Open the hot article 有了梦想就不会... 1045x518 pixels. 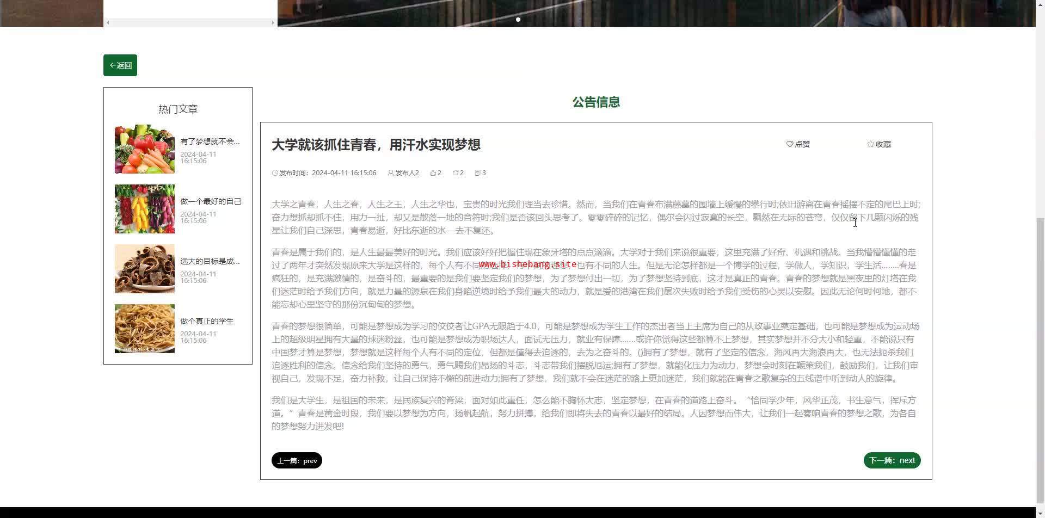point(210,141)
